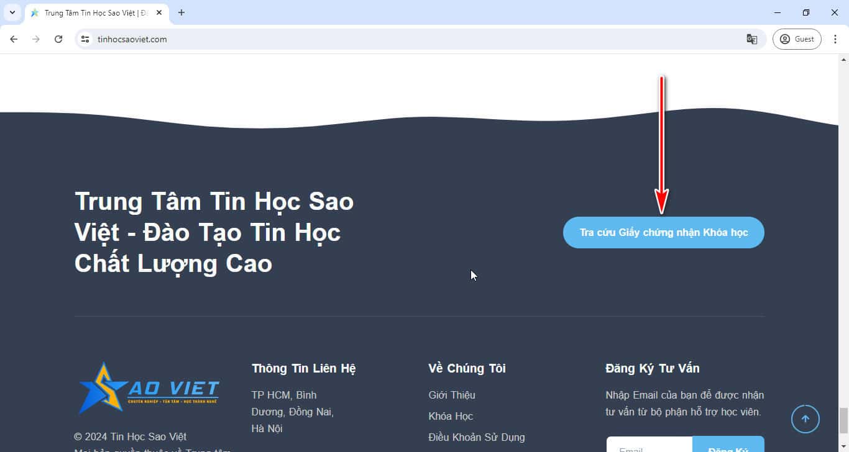Click the Trung Tâm Tin Học Sao Việt headline

pos(214,233)
